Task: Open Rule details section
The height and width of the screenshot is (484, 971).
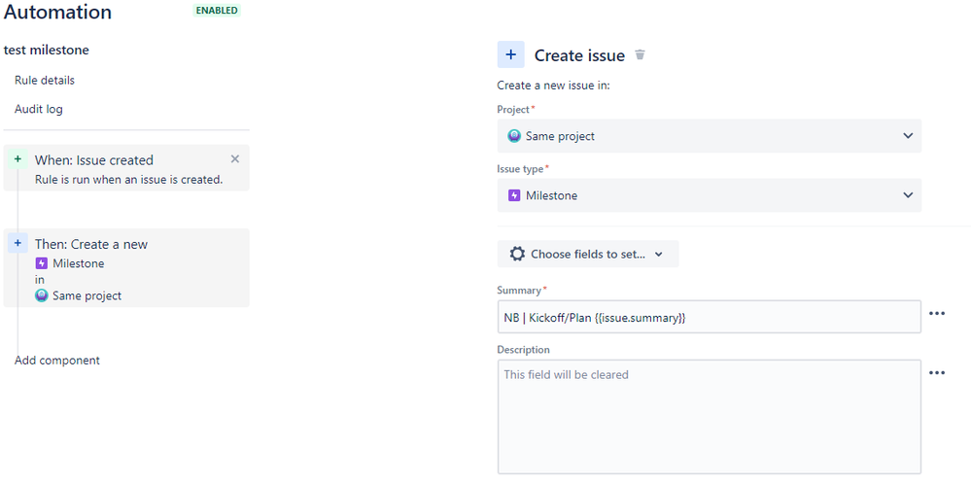Action: 45,81
